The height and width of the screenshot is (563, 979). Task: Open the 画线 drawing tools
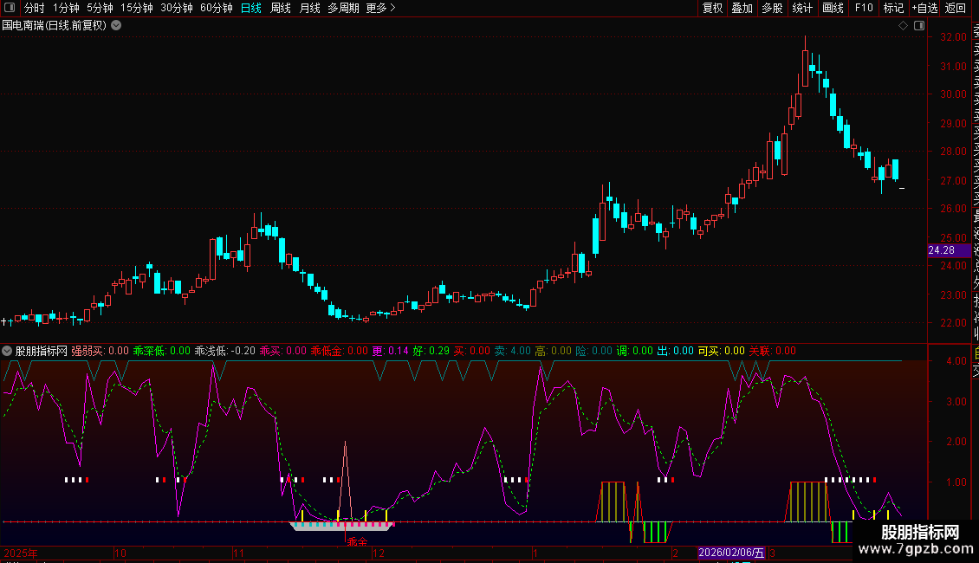[833, 8]
